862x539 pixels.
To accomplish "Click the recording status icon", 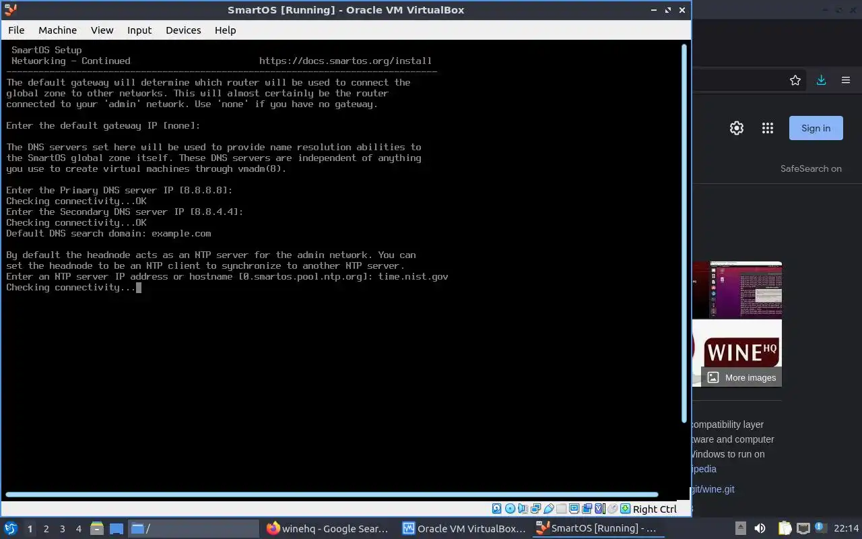I will 587,509.
